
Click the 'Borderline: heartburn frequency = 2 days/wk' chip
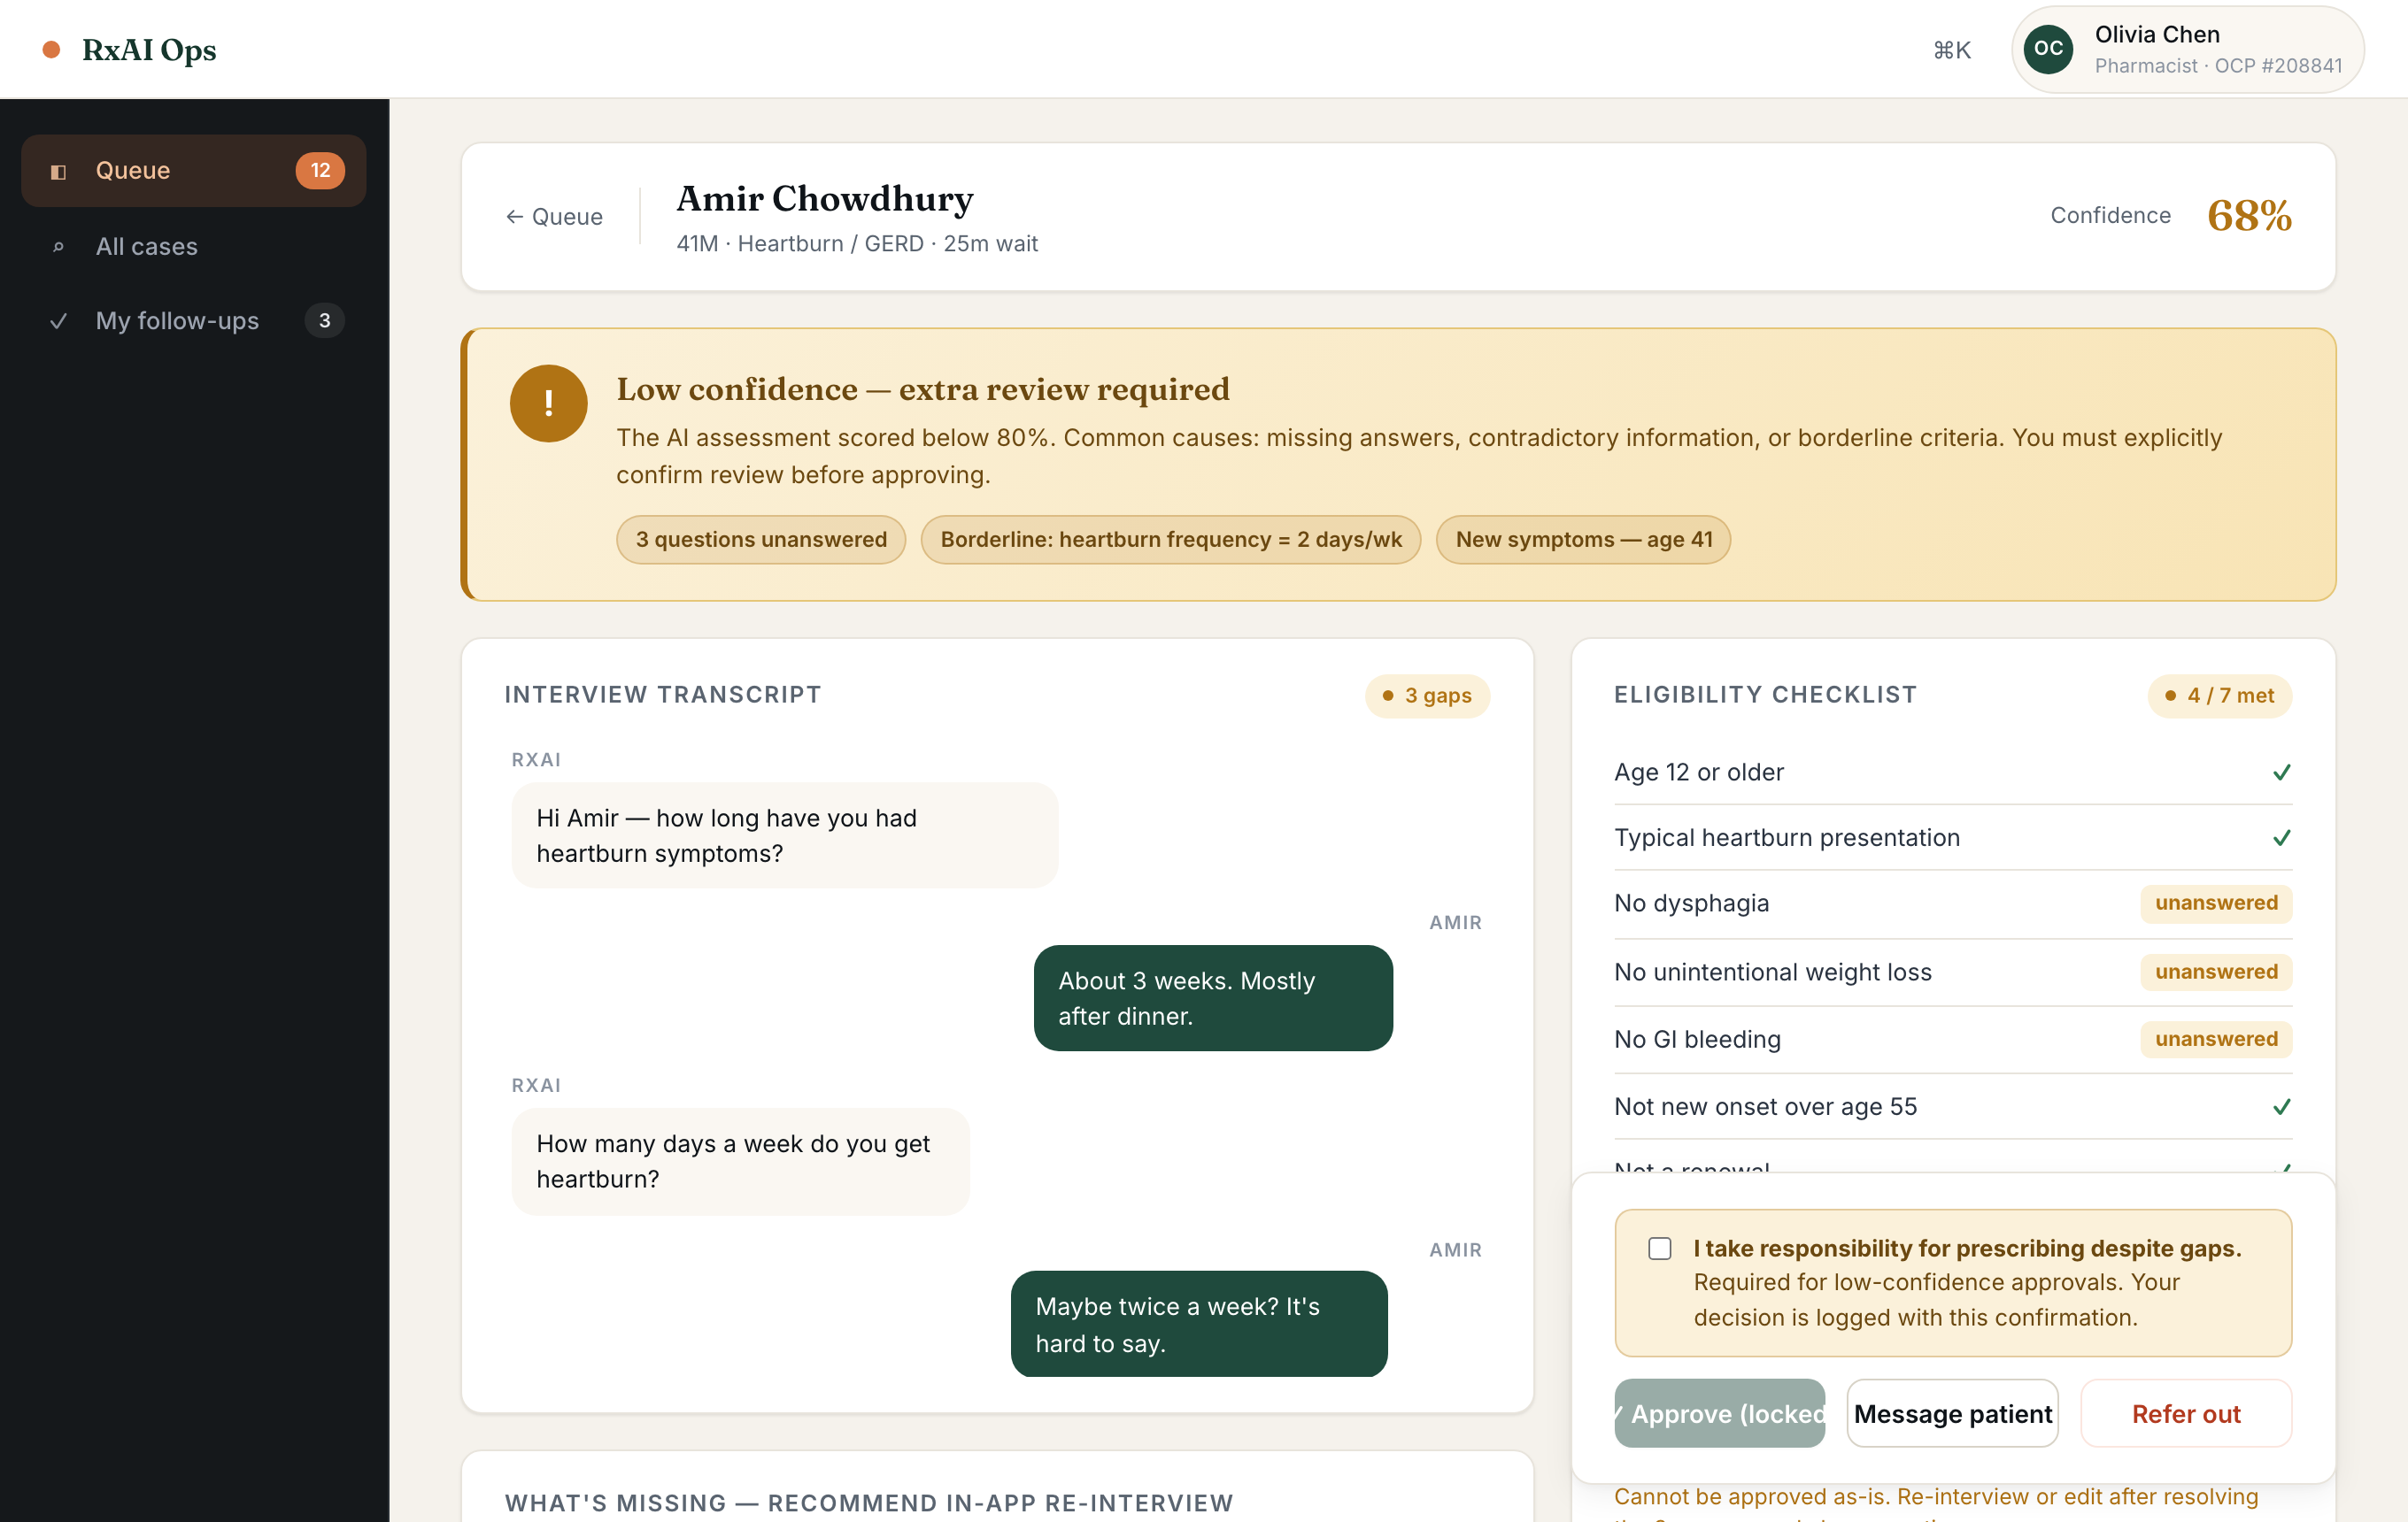click(x=1171, y=540)
